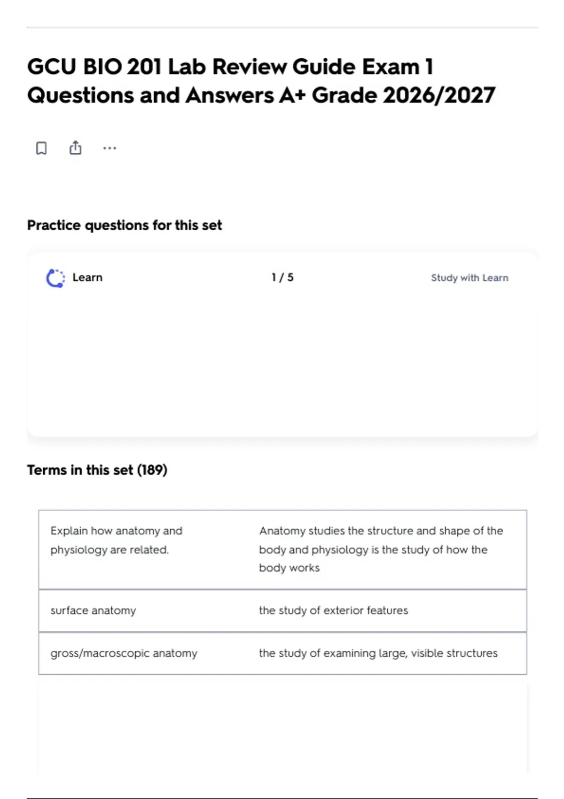Viewport: 564px width, 799px height.
Task: Click the Terms in this set (189) heading
Action: (97, 470)
